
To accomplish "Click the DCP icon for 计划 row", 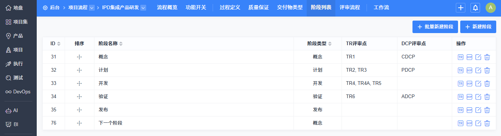I will [x=469, y=70].
